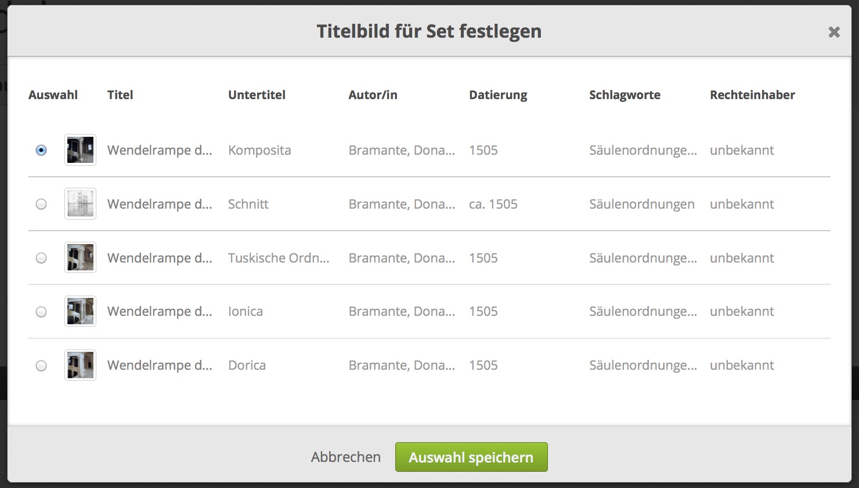Select the Ionica row radio button
859x488 pixels.
click(41, 312)
